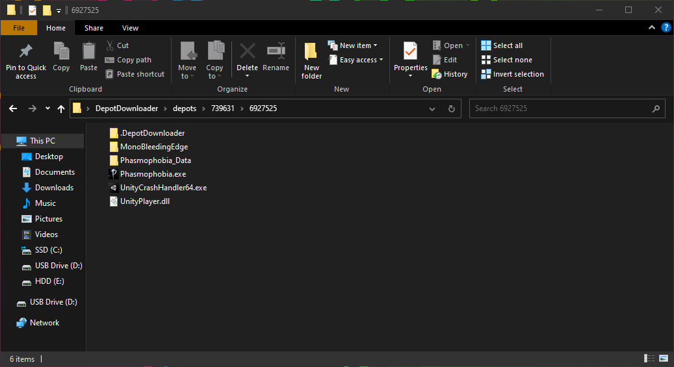The height and width of the screenshot is (367, 674).
Task: Click Select all
Action: click(x=502, y=45)
